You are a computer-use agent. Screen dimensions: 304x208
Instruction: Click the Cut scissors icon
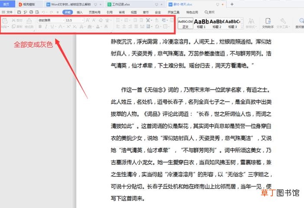(13, 20)
